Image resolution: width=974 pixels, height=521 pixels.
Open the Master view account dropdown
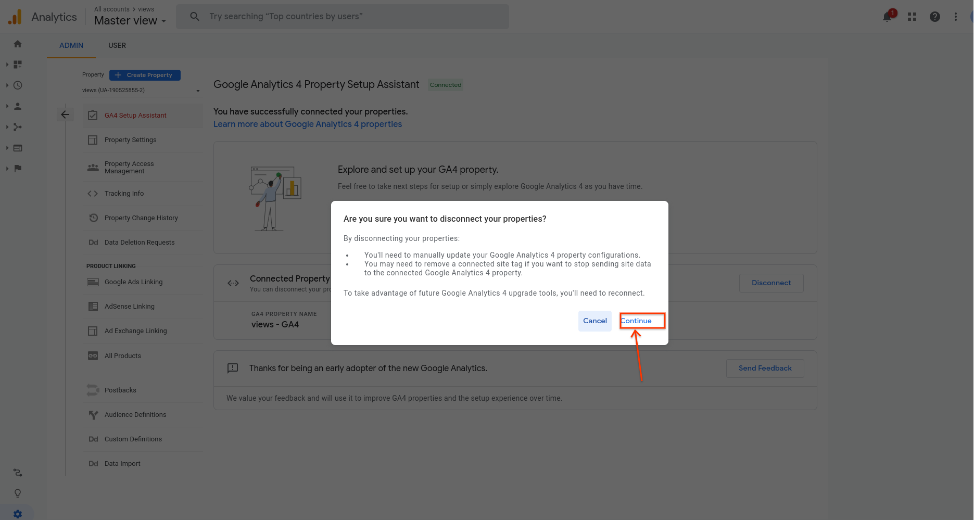click(x=130, y=21)
